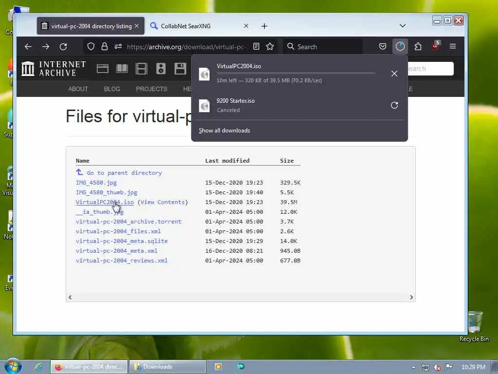Viewport: 498px width, 374px height.
Task: Focus the archive.org URL address bar
Action: [x=186, y=47]
